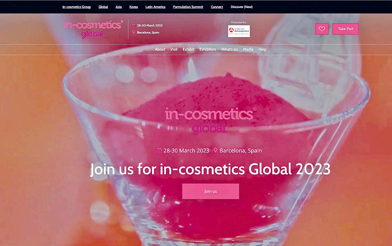The width and height of the screenshot is (392, 246).
Task: Open the Formulation Summit link
Action: 188,7
